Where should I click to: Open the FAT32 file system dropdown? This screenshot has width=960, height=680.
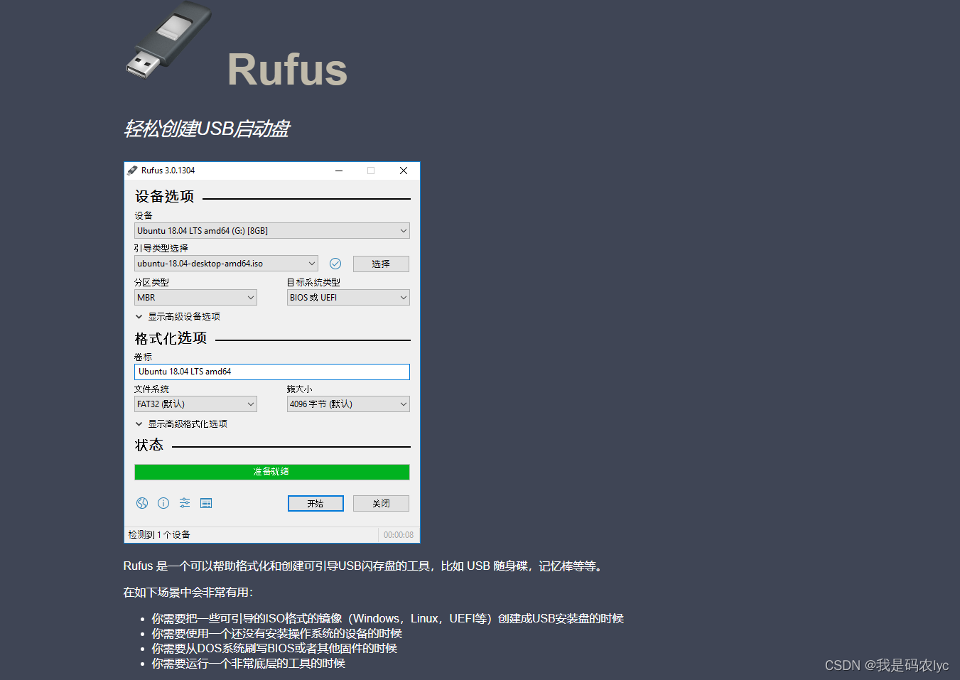click(195, 404)
